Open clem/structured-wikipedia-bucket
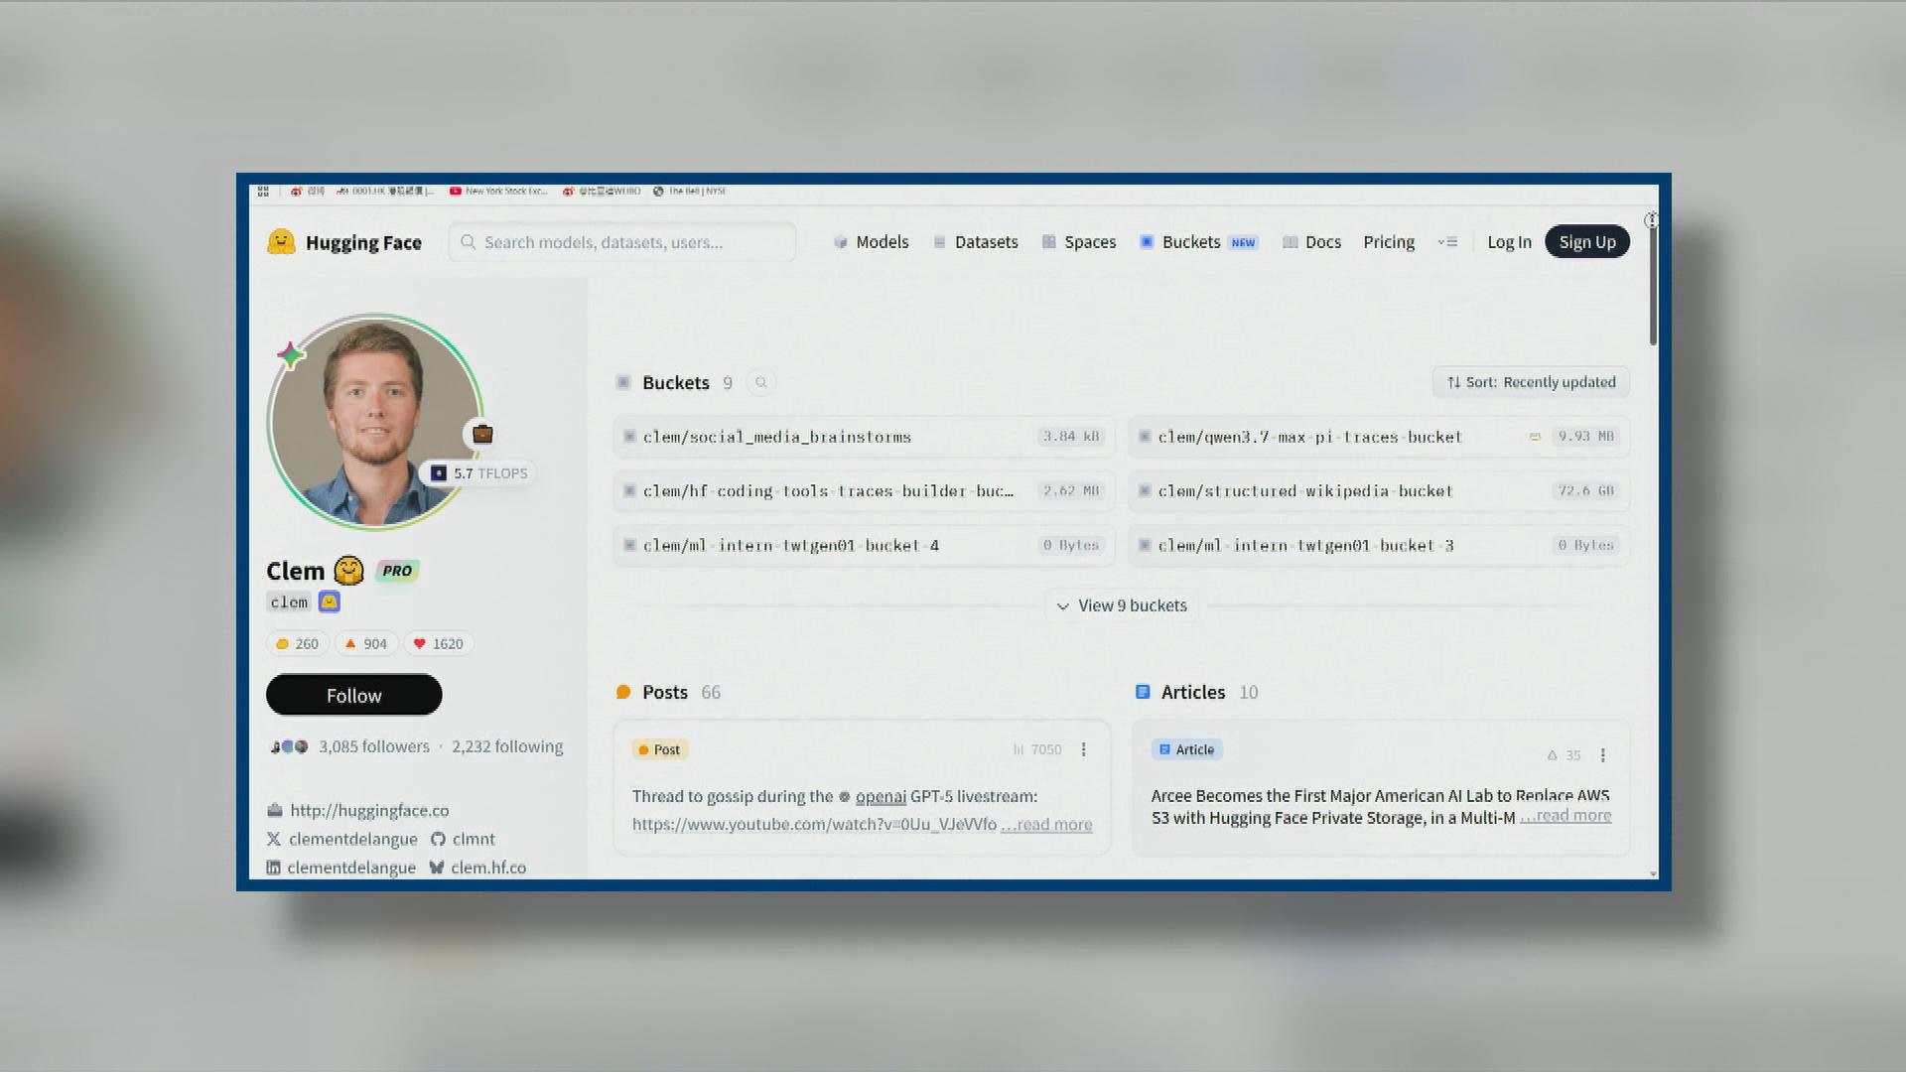The image size is (1906, 1072). coord(1379,491)
